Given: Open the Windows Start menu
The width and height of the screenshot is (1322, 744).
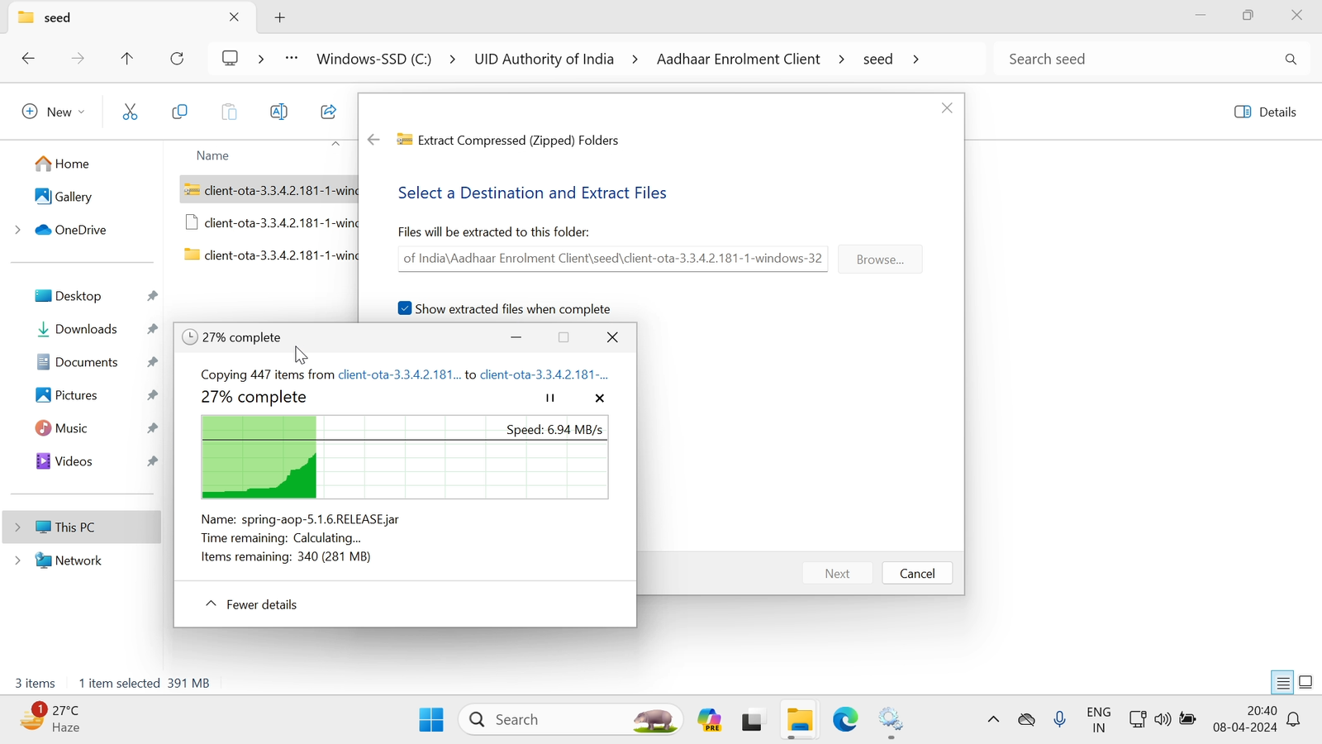Looking at the screenshot, I should 431,720.
